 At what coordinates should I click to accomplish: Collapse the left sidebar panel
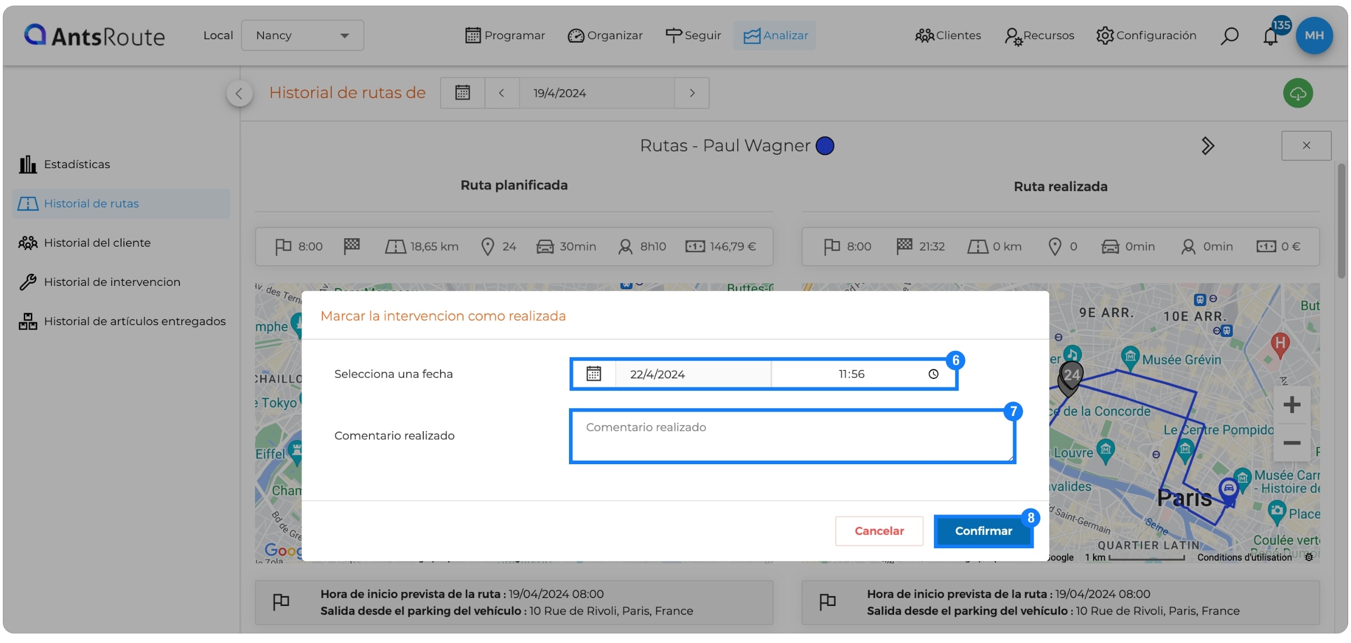[x=239, y=93]
